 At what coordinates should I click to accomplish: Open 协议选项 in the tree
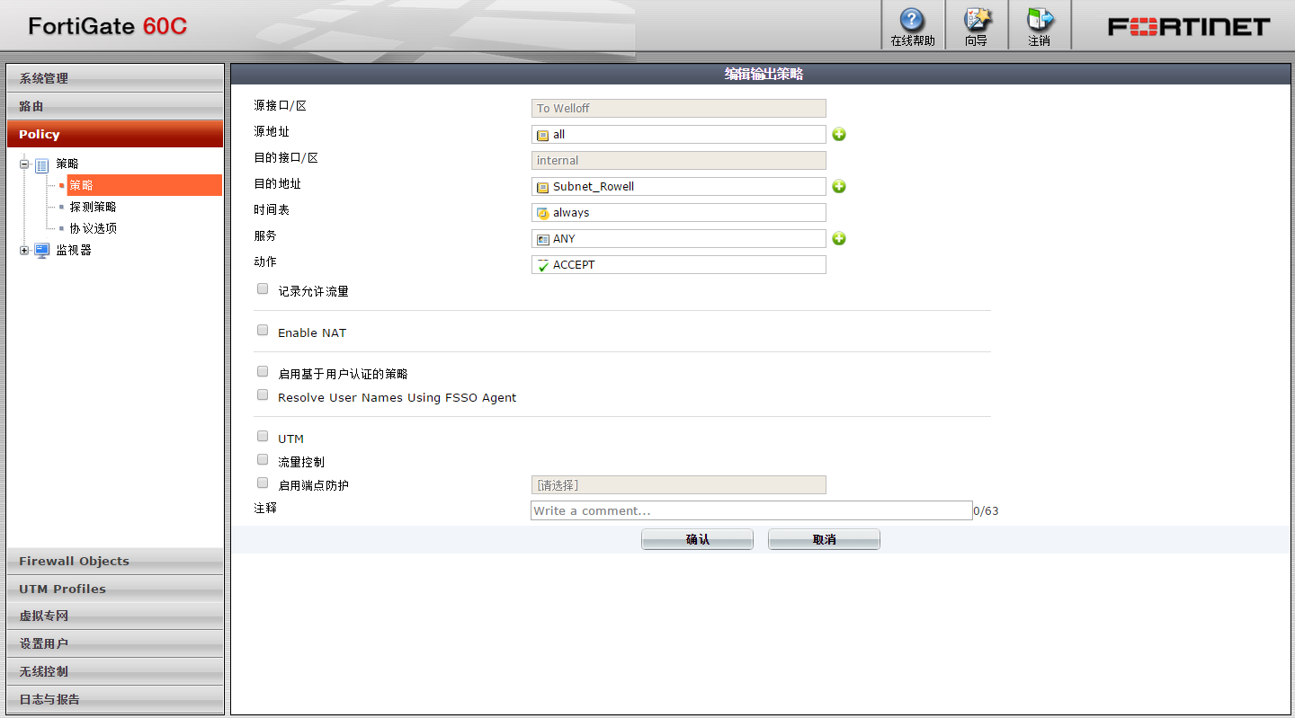tap(94, 228)
